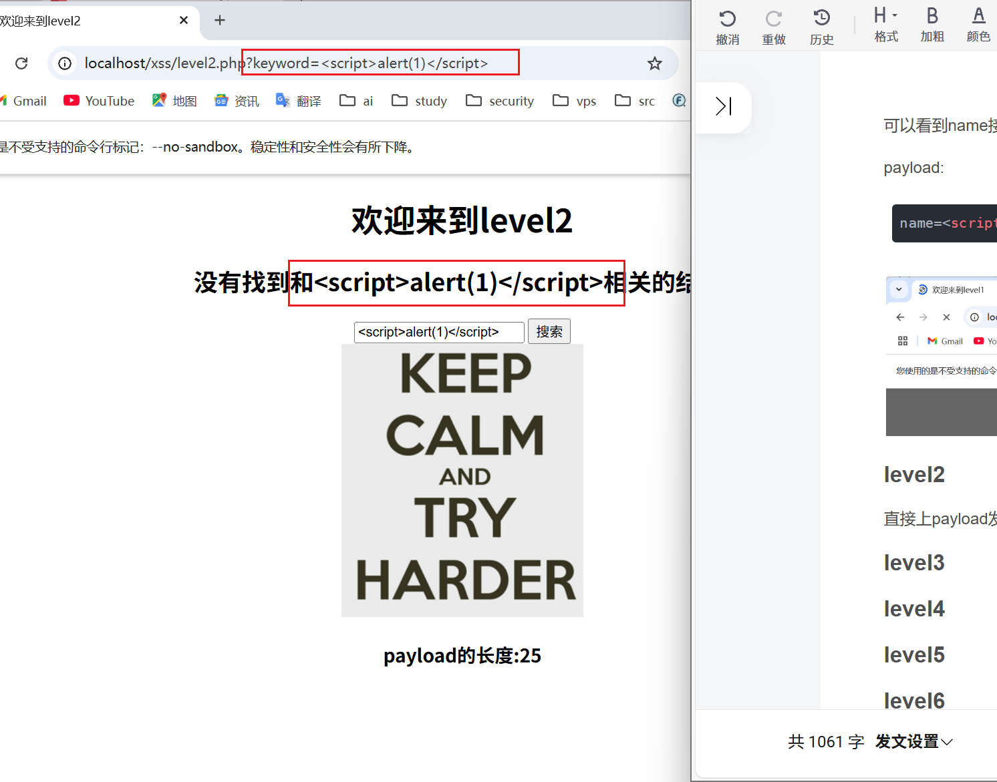
Task: Click the site info icon in address bar
Action: click(65, 63)
